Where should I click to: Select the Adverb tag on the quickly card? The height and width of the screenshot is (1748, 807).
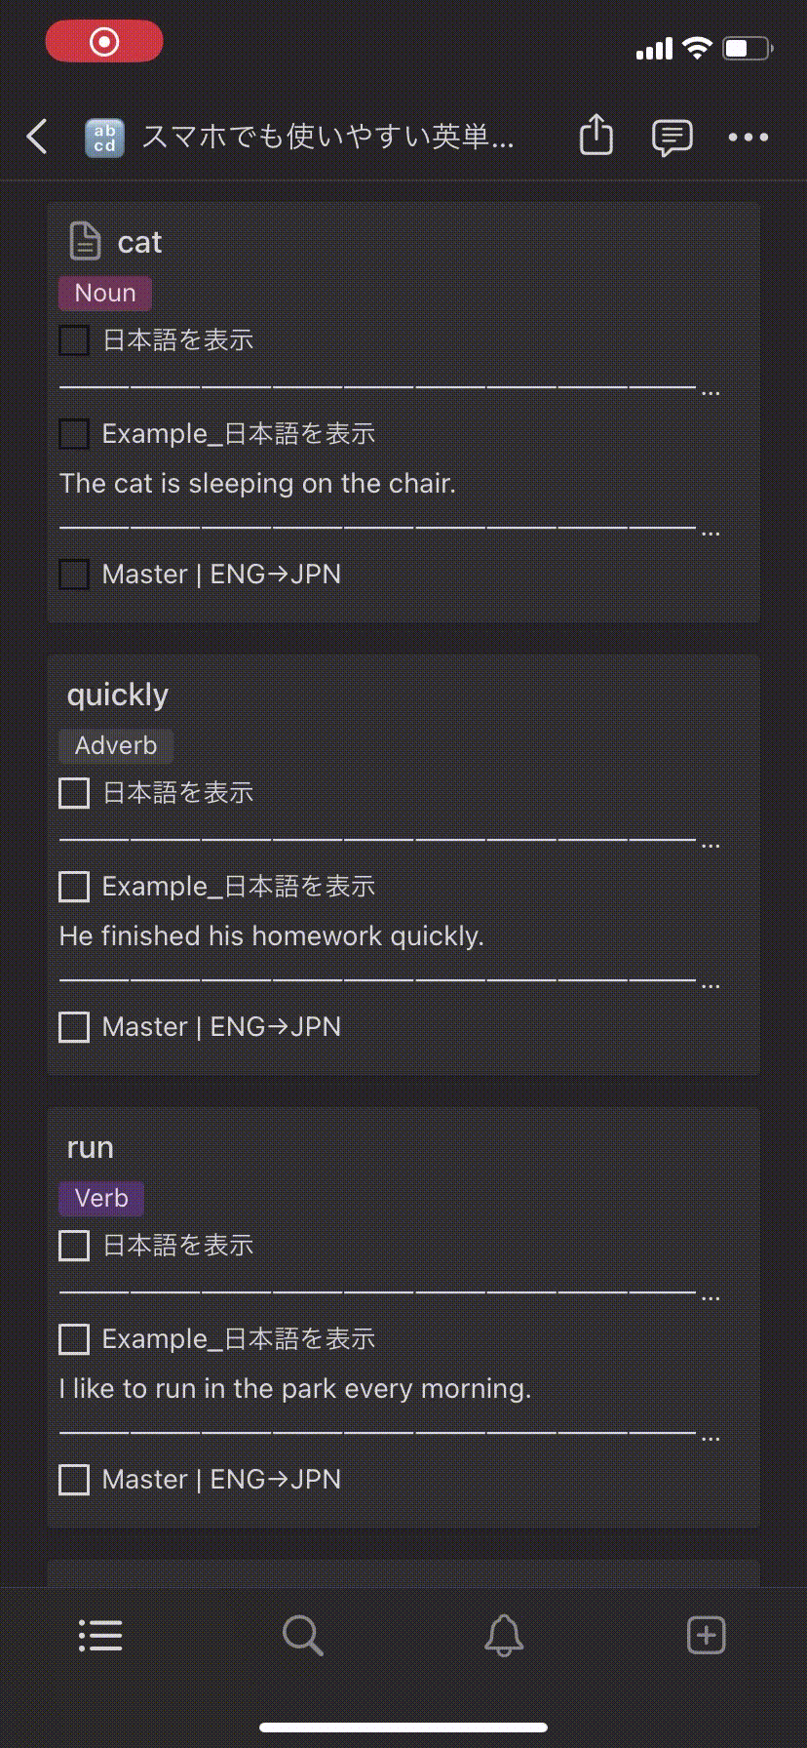115,746
